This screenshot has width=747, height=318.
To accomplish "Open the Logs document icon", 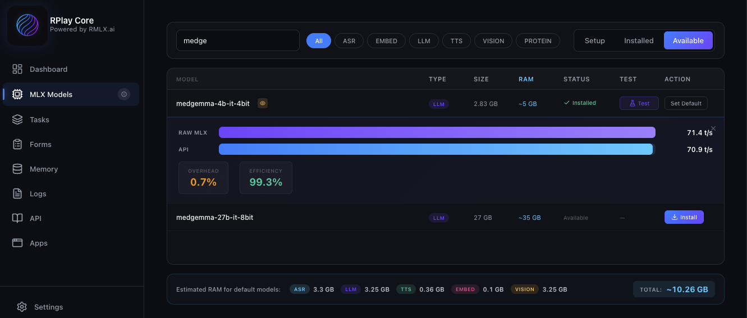I will (x=17, y=193).
